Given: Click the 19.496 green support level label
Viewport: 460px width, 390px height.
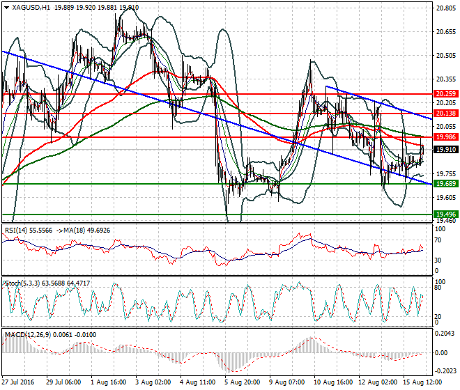Looking at the screenshot, I should tap(446, 214).
